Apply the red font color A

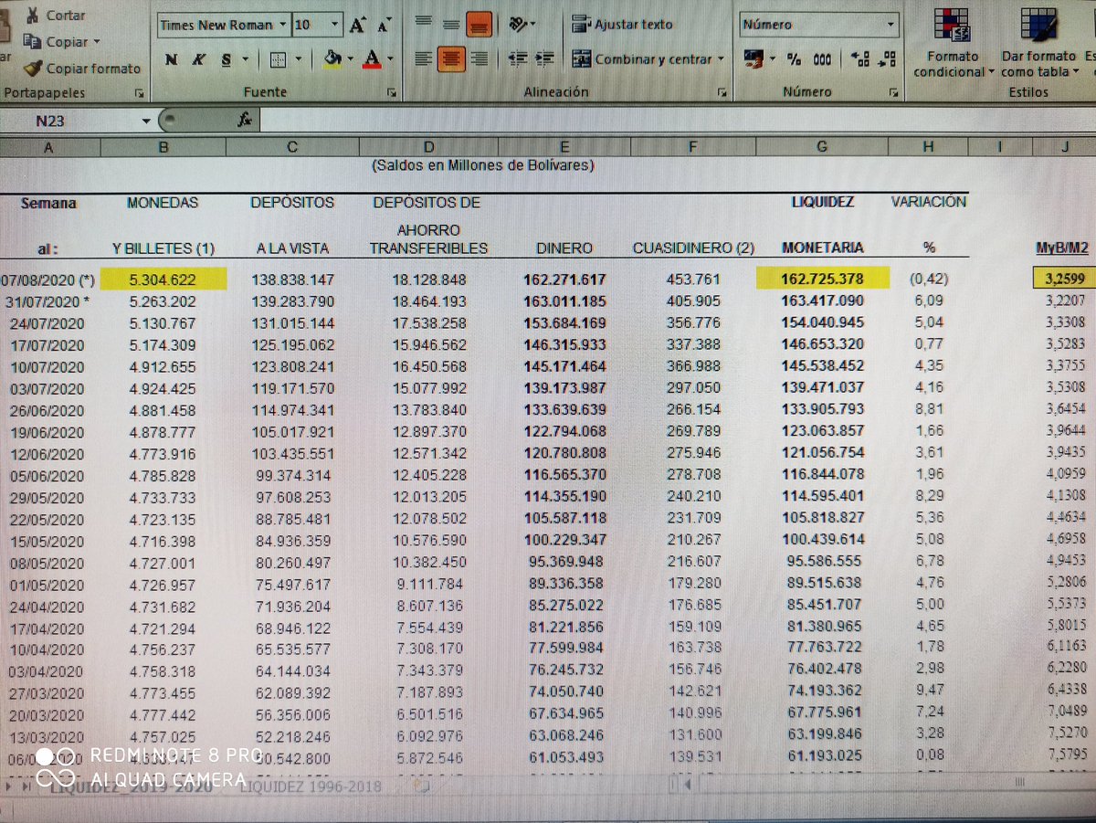click(371, 60)
